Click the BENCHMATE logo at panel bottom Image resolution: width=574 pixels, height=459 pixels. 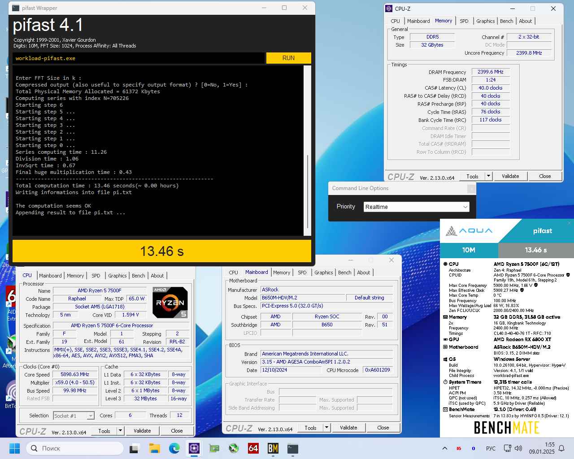507,428
